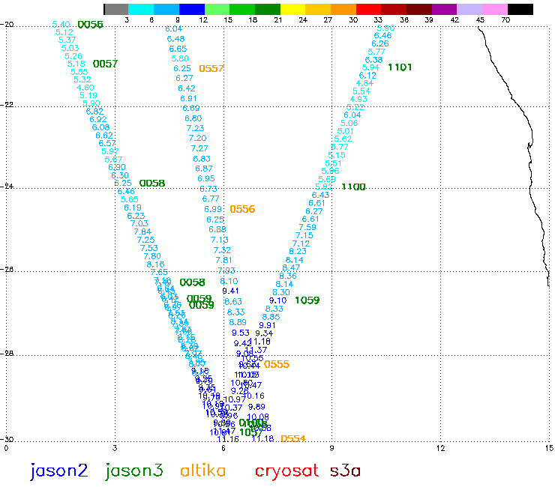Image resolution: width=555 pixels, height=487 pixels.
Task: Click the green 0056 time label
Action: click(90, 25)
